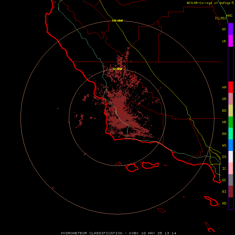Click the DS legend label
The width and height of the screenshot is (235, 235).
[x=224, y=157]
